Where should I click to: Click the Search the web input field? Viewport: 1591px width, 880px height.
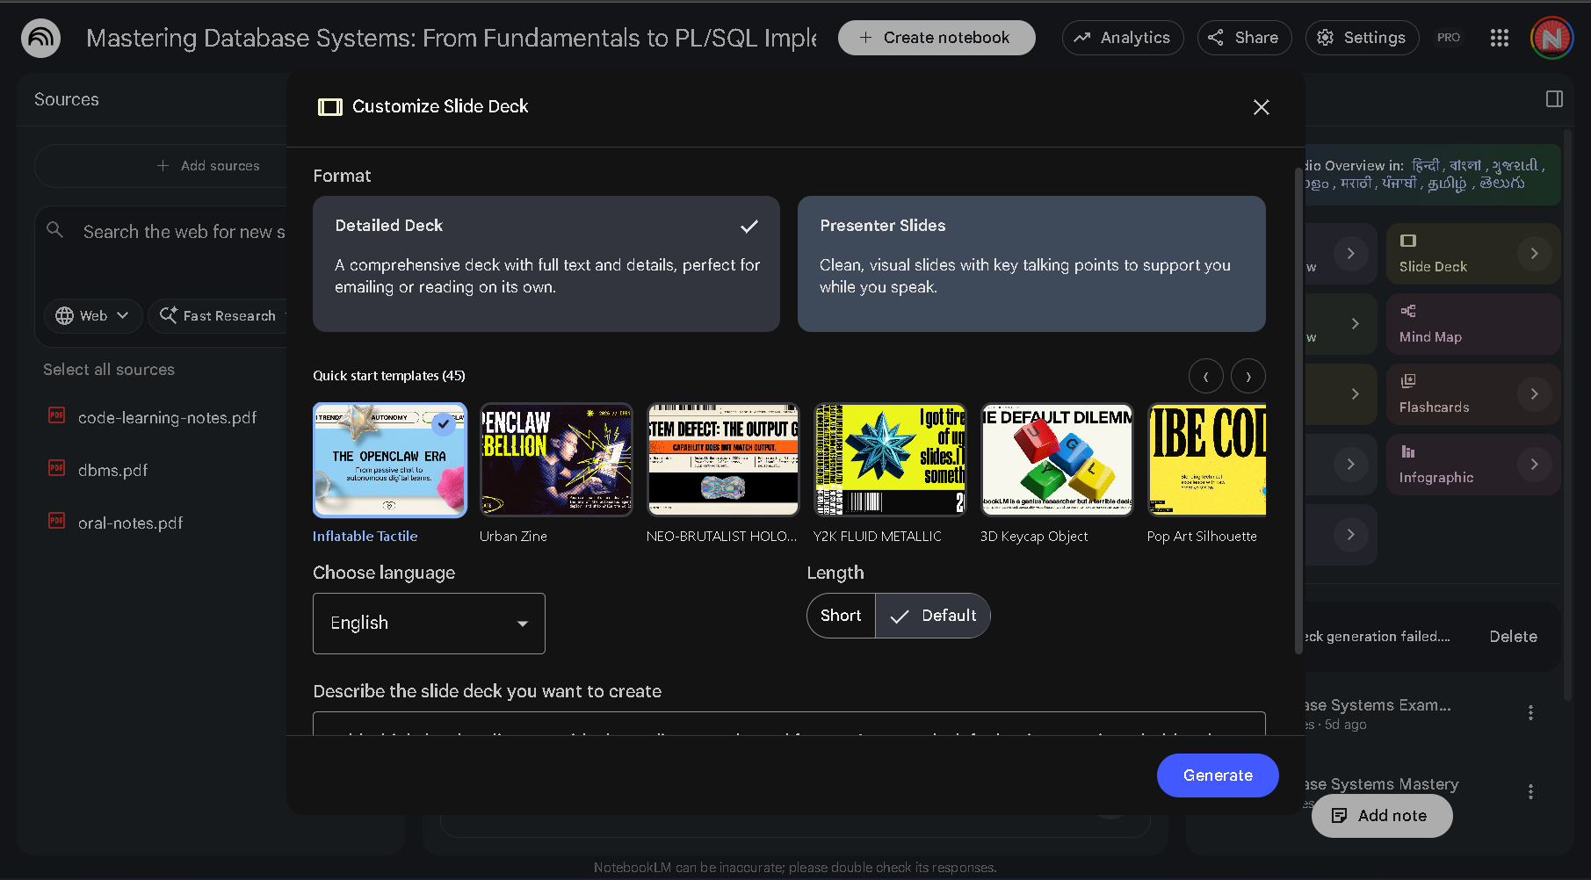pos(184,232)
